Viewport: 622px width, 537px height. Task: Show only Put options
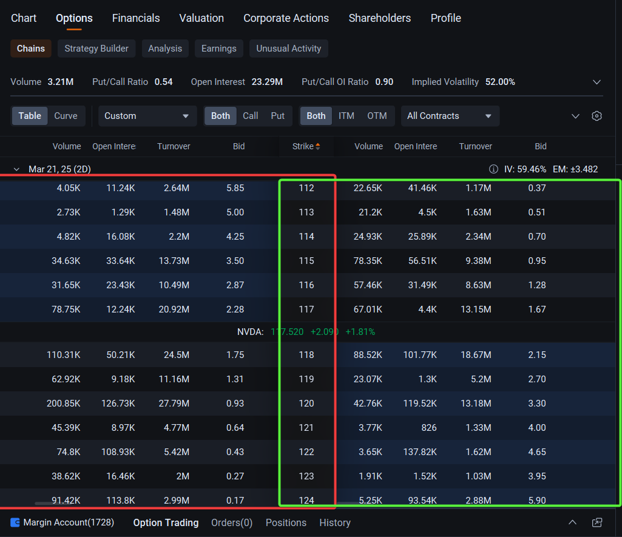coord(278,116)
